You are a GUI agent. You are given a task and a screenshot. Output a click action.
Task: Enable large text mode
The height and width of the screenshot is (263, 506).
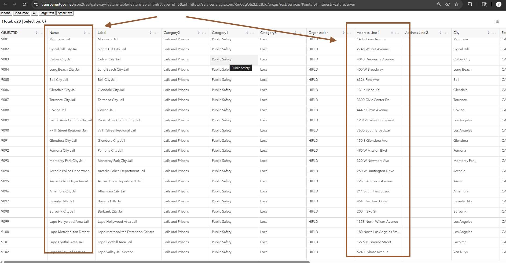coord(47,13)
